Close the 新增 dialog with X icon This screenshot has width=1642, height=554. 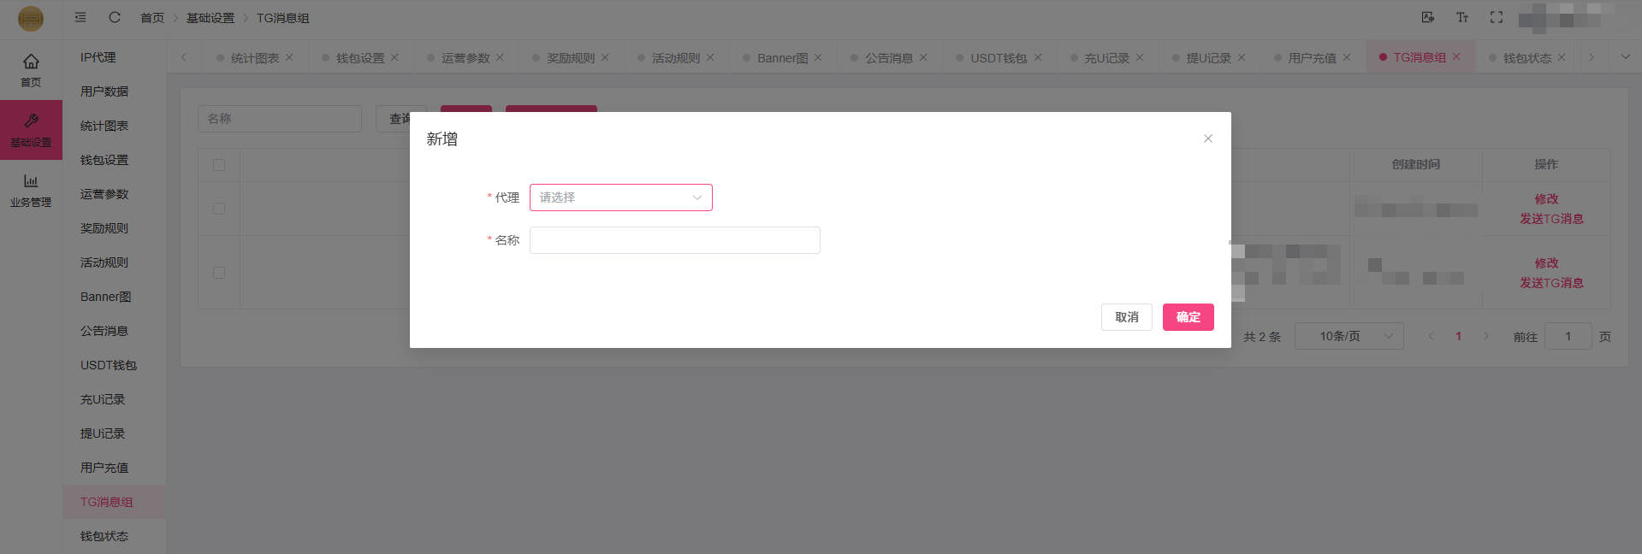click(1208, 138)
